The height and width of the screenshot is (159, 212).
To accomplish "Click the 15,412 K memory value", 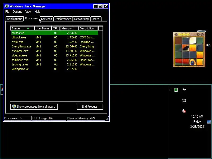I will coord(71,55).
